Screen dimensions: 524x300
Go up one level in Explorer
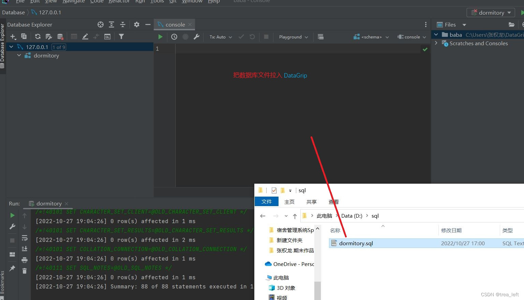(295, 216)
